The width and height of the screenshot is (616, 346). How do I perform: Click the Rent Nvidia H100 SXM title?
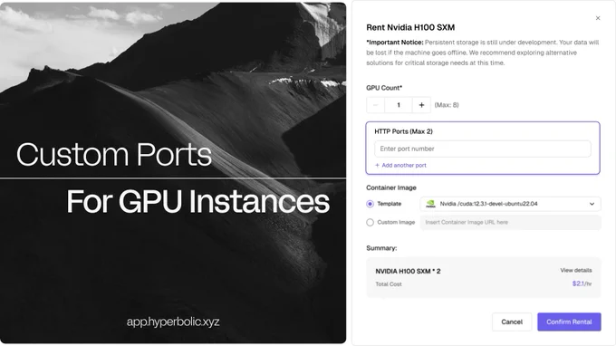[x=410, y=27]
